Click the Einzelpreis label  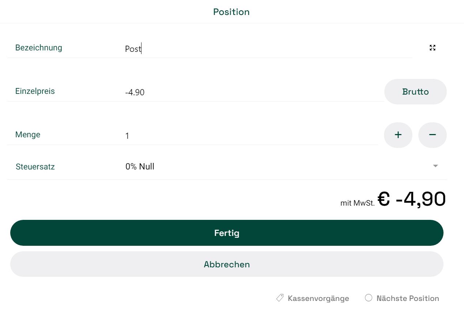click(x=35, y=91)
